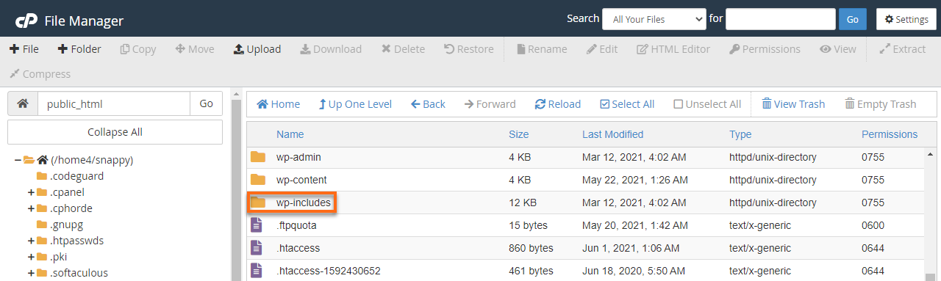Sort by the Permissions column header
The image size is (941, 281).
click(890, 134)
